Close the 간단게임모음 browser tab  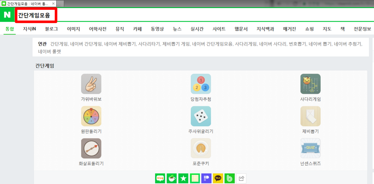[53, 4]
